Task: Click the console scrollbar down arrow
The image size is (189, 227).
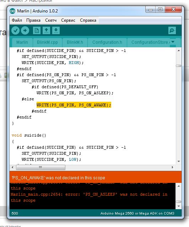Action: 179,206
